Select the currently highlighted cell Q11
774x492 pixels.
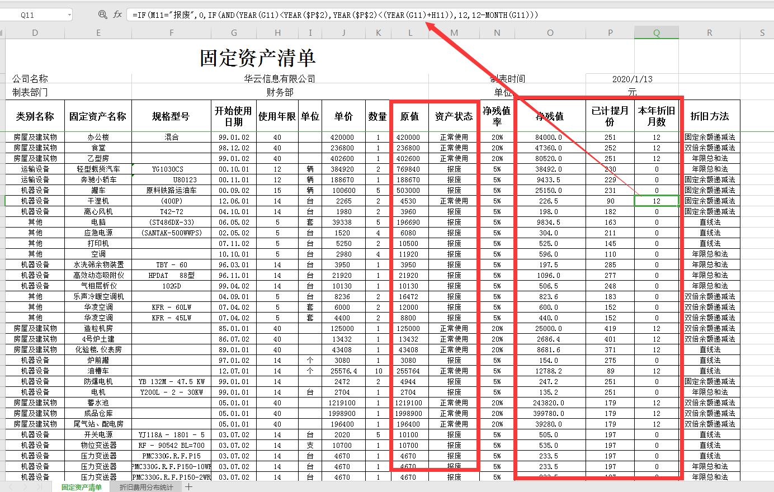coord(657,200)
